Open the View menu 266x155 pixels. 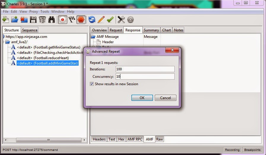(x=23, y=12)
